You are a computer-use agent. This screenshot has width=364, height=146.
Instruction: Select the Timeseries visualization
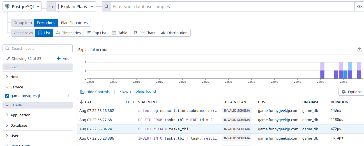tap(68, 33)
